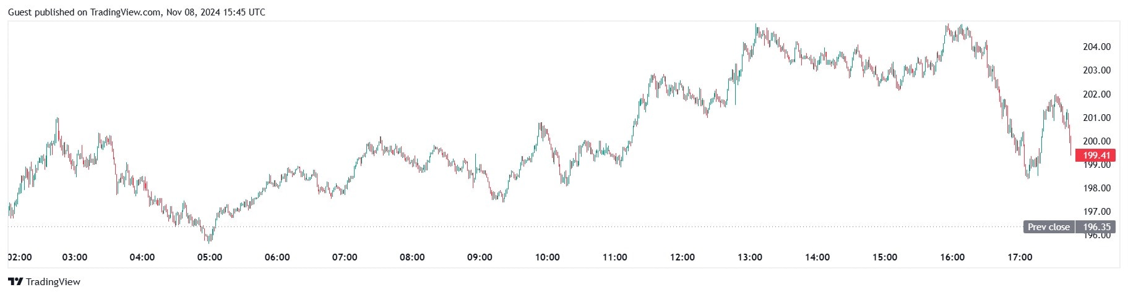Click the 197.00 price axis label
This screenshot has height=295, width=1128.
1096,212
